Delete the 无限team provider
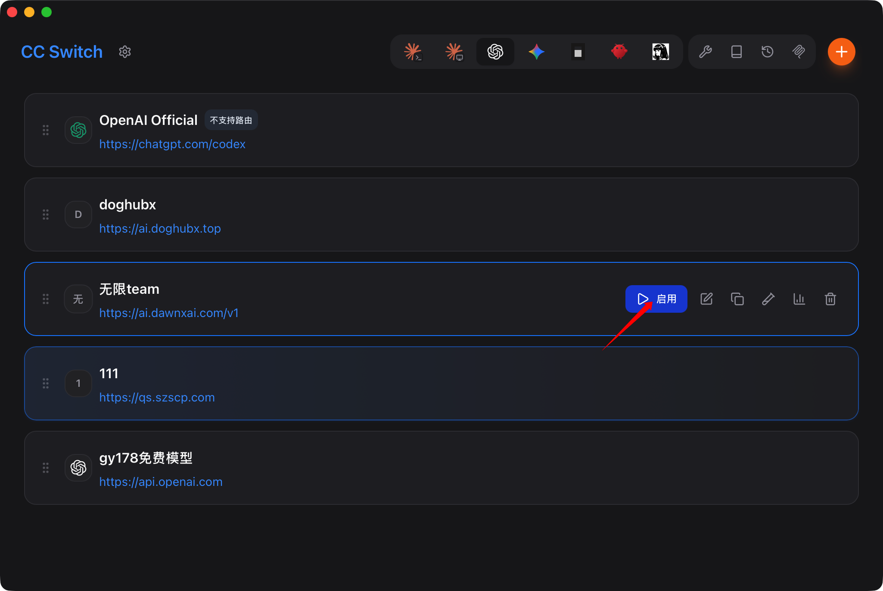883x591 pixels. click(x=830, y=299)
